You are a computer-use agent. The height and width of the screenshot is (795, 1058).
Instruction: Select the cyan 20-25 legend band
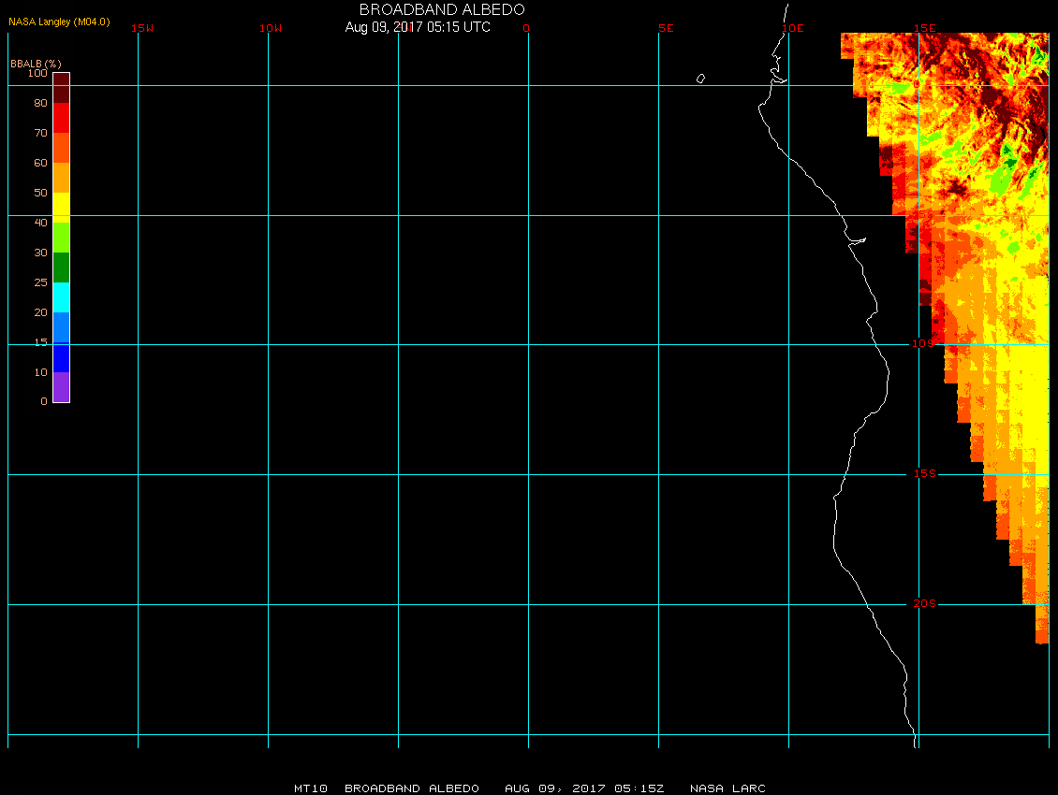pos(62,297)
